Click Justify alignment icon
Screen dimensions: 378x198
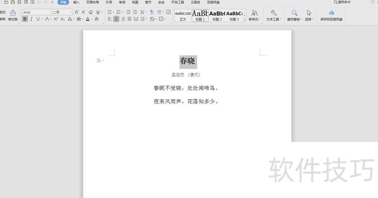pos(129,19)
